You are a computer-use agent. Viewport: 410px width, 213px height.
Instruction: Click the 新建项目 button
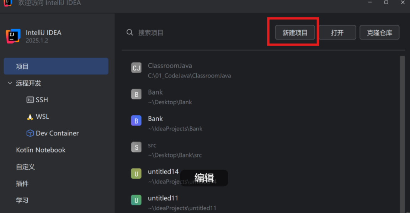pos(295,32)
